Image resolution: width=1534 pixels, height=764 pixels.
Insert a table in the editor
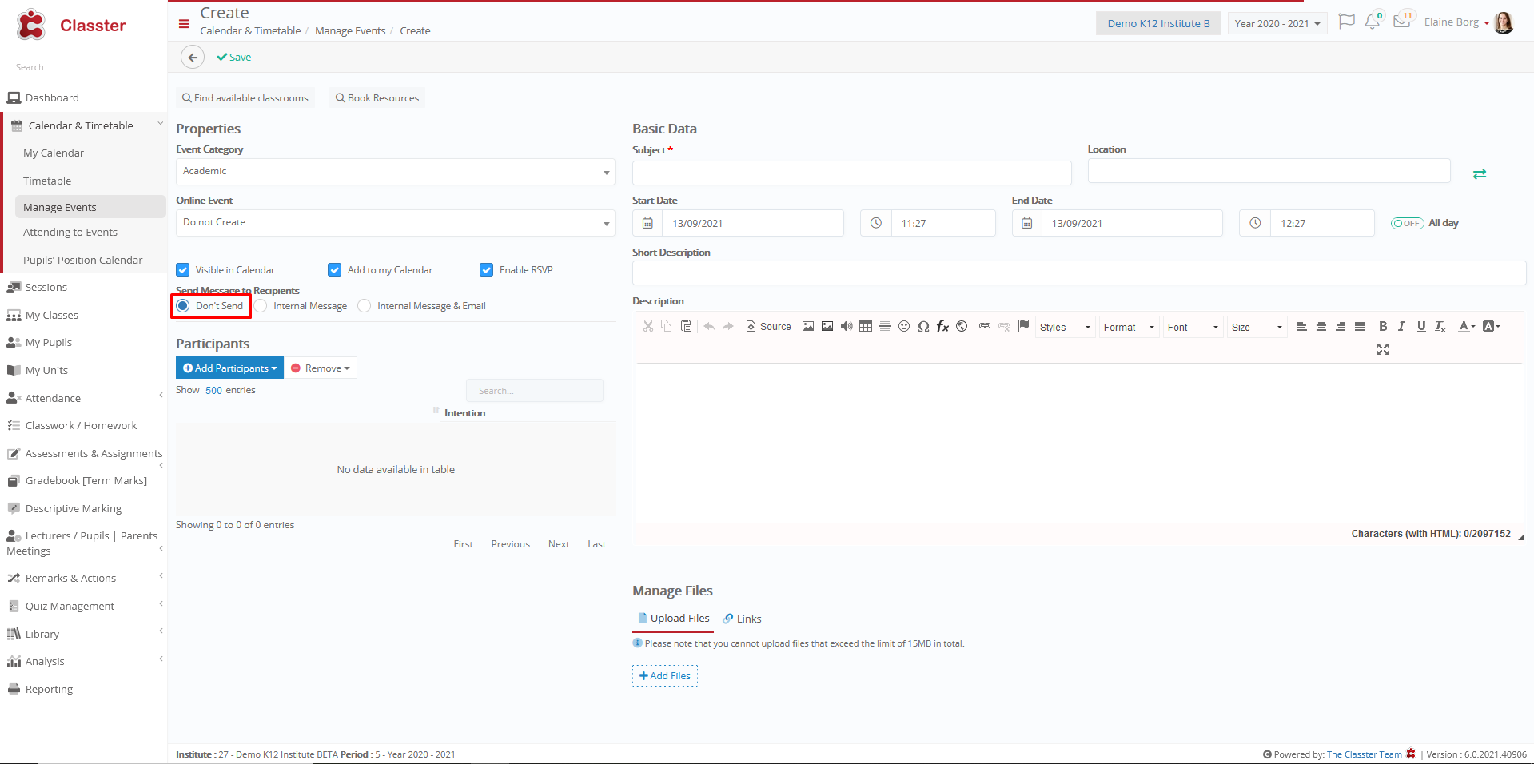(866, 326)
